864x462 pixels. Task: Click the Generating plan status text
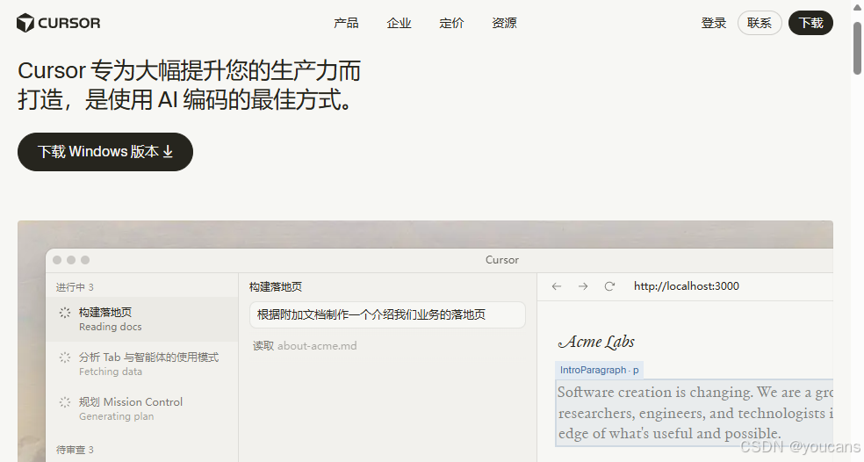(116, 416)
